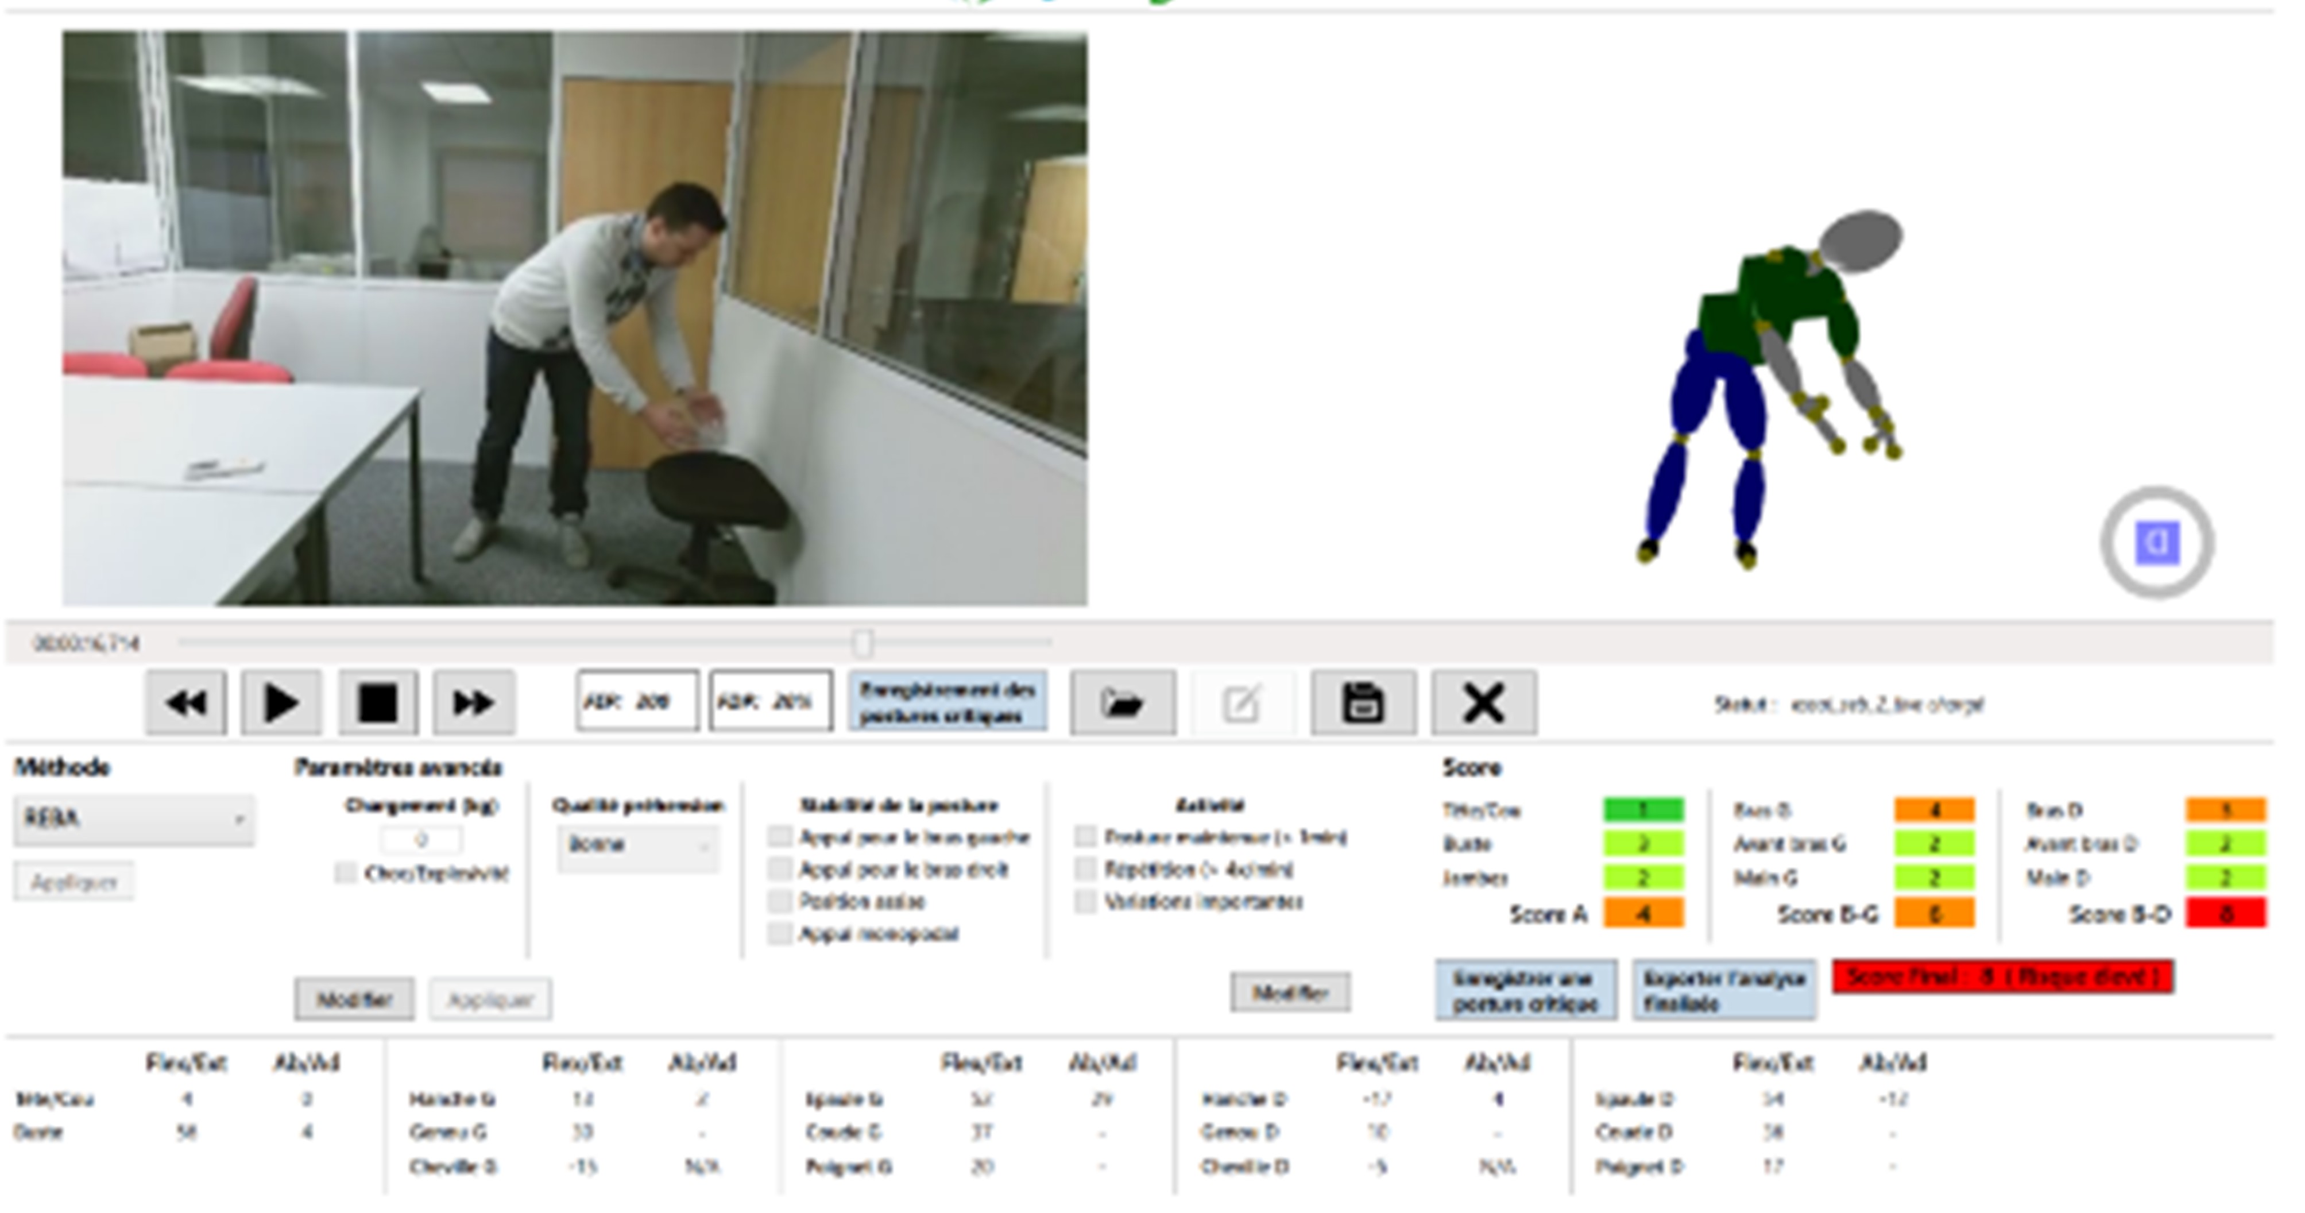Click the Chargement (kg) input field
Screen dimensions: 2305x1213
pyautogui.click(x=421, y=841)
